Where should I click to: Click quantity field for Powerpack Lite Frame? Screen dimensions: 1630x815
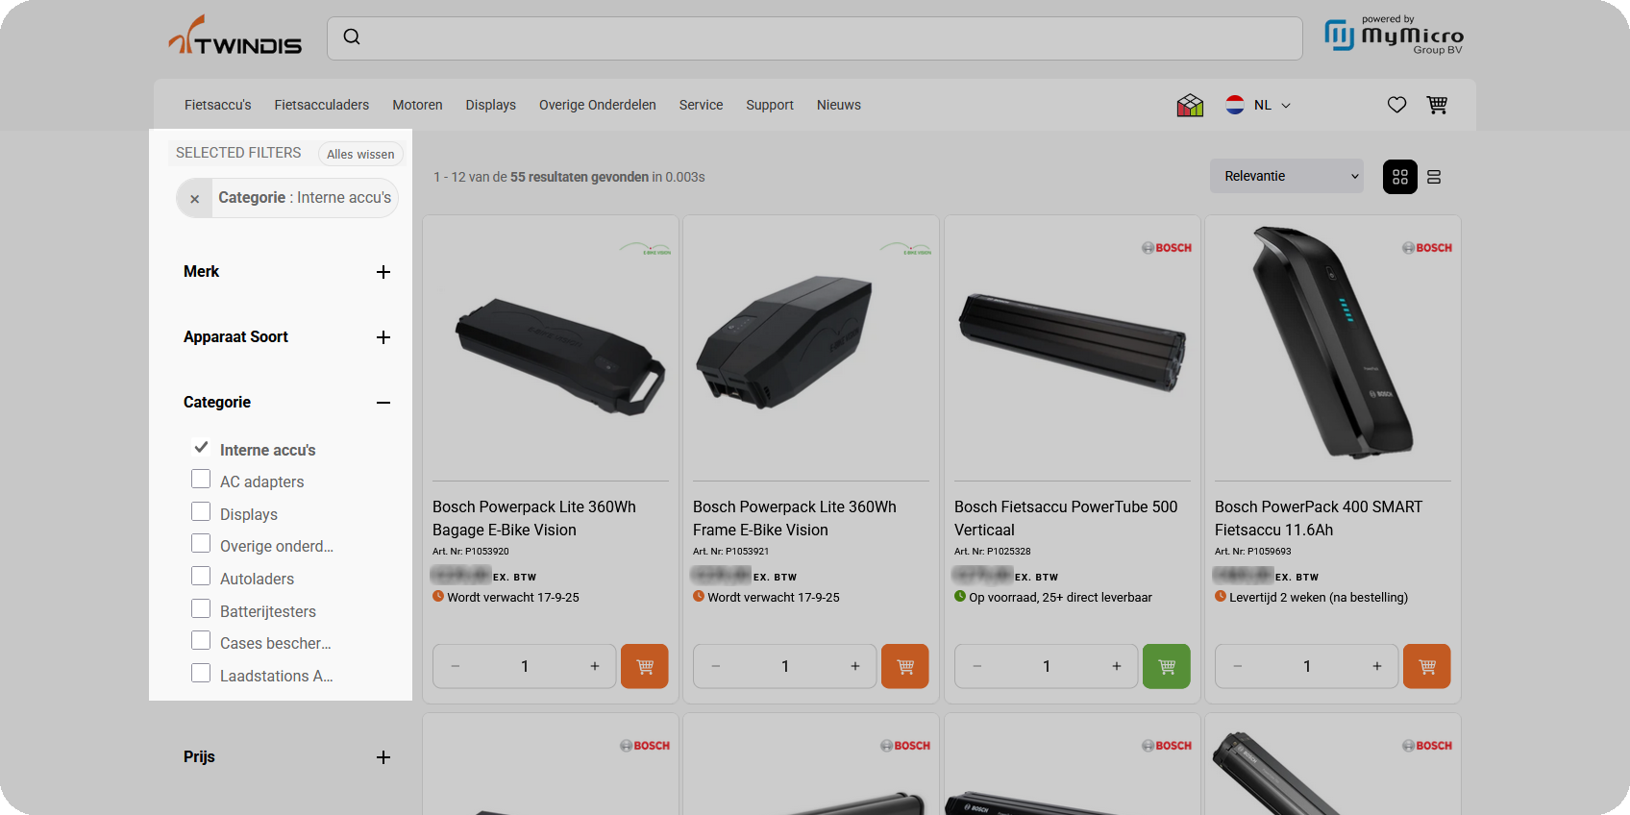[785, 666]
